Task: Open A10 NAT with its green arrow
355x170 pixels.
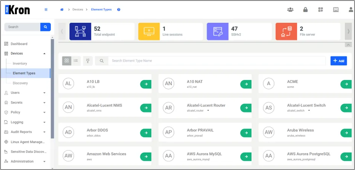Action: [x=246, y=84]
